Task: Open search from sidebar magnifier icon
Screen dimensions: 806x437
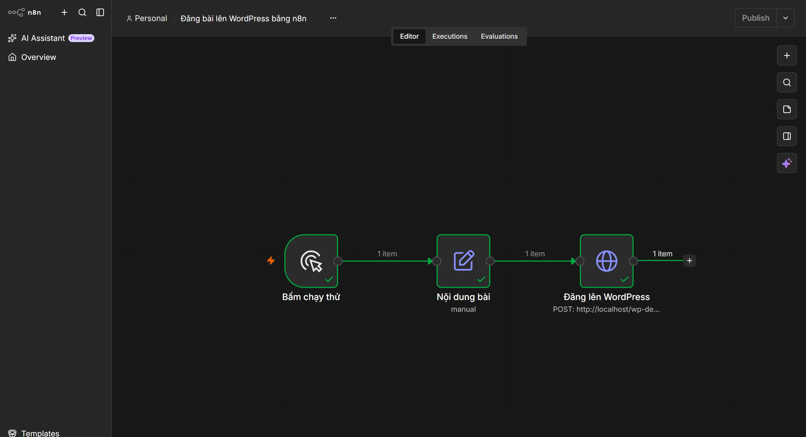Action: tap(82, 13)
